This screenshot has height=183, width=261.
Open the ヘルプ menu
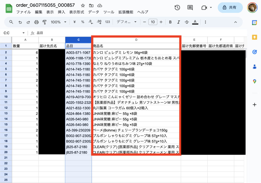(x=143, y=12)
